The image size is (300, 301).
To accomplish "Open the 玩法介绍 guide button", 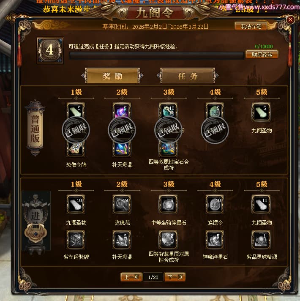I will pos(251,26).
